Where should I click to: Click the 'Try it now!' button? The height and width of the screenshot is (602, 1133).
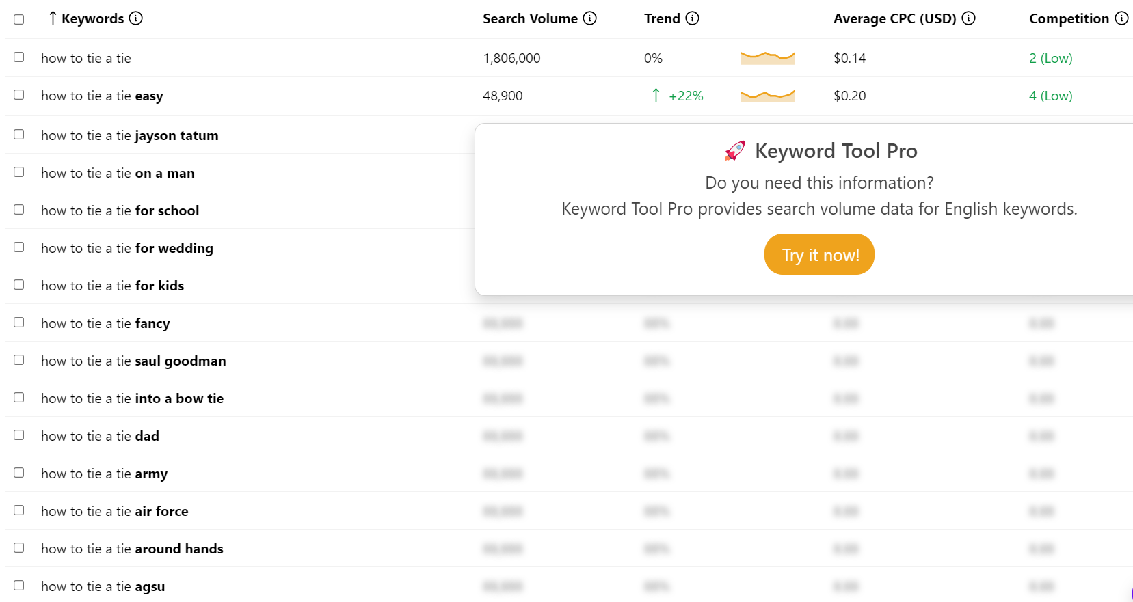[x=819, y=254]
